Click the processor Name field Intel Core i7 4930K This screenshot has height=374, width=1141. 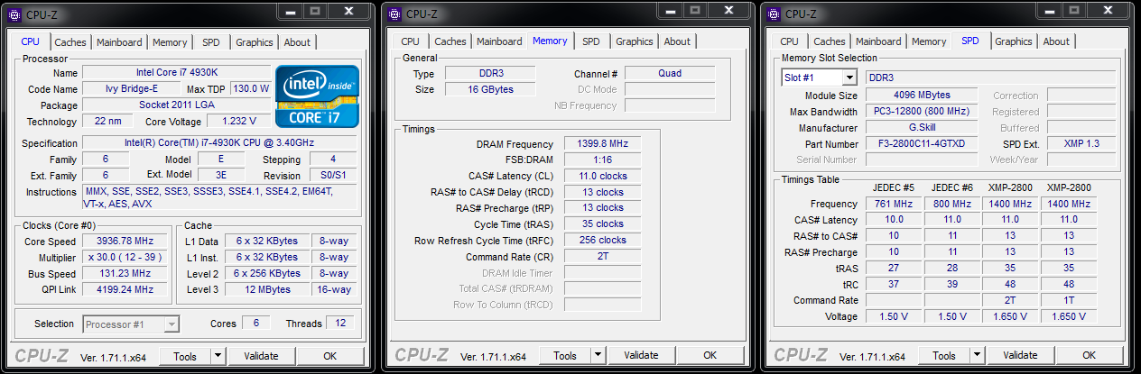(176, 73)
